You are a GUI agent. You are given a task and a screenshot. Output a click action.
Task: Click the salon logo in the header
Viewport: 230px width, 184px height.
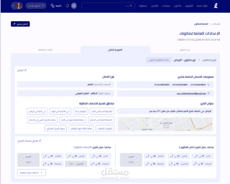tap(216, 6)
